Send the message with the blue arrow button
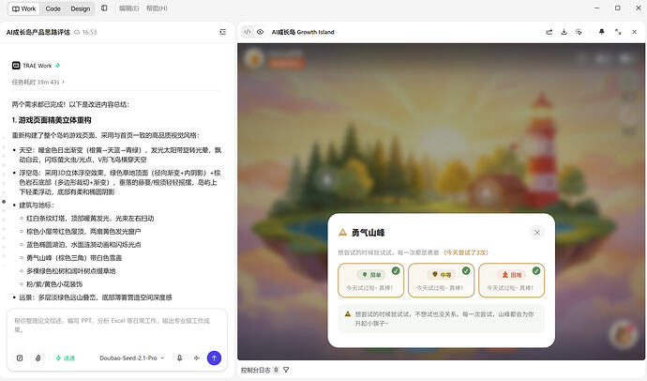Viewport: 647px width, 381px height. tap(214, 358)
